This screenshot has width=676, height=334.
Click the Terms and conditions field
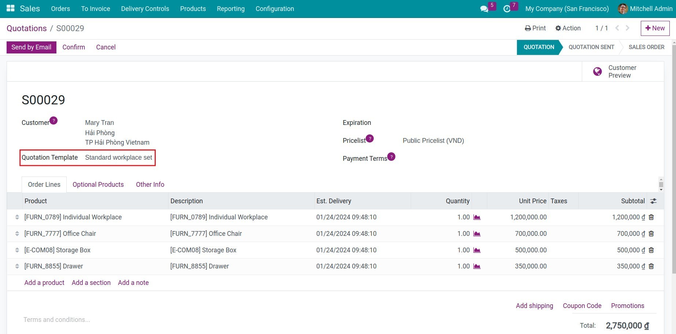[57, 320]
